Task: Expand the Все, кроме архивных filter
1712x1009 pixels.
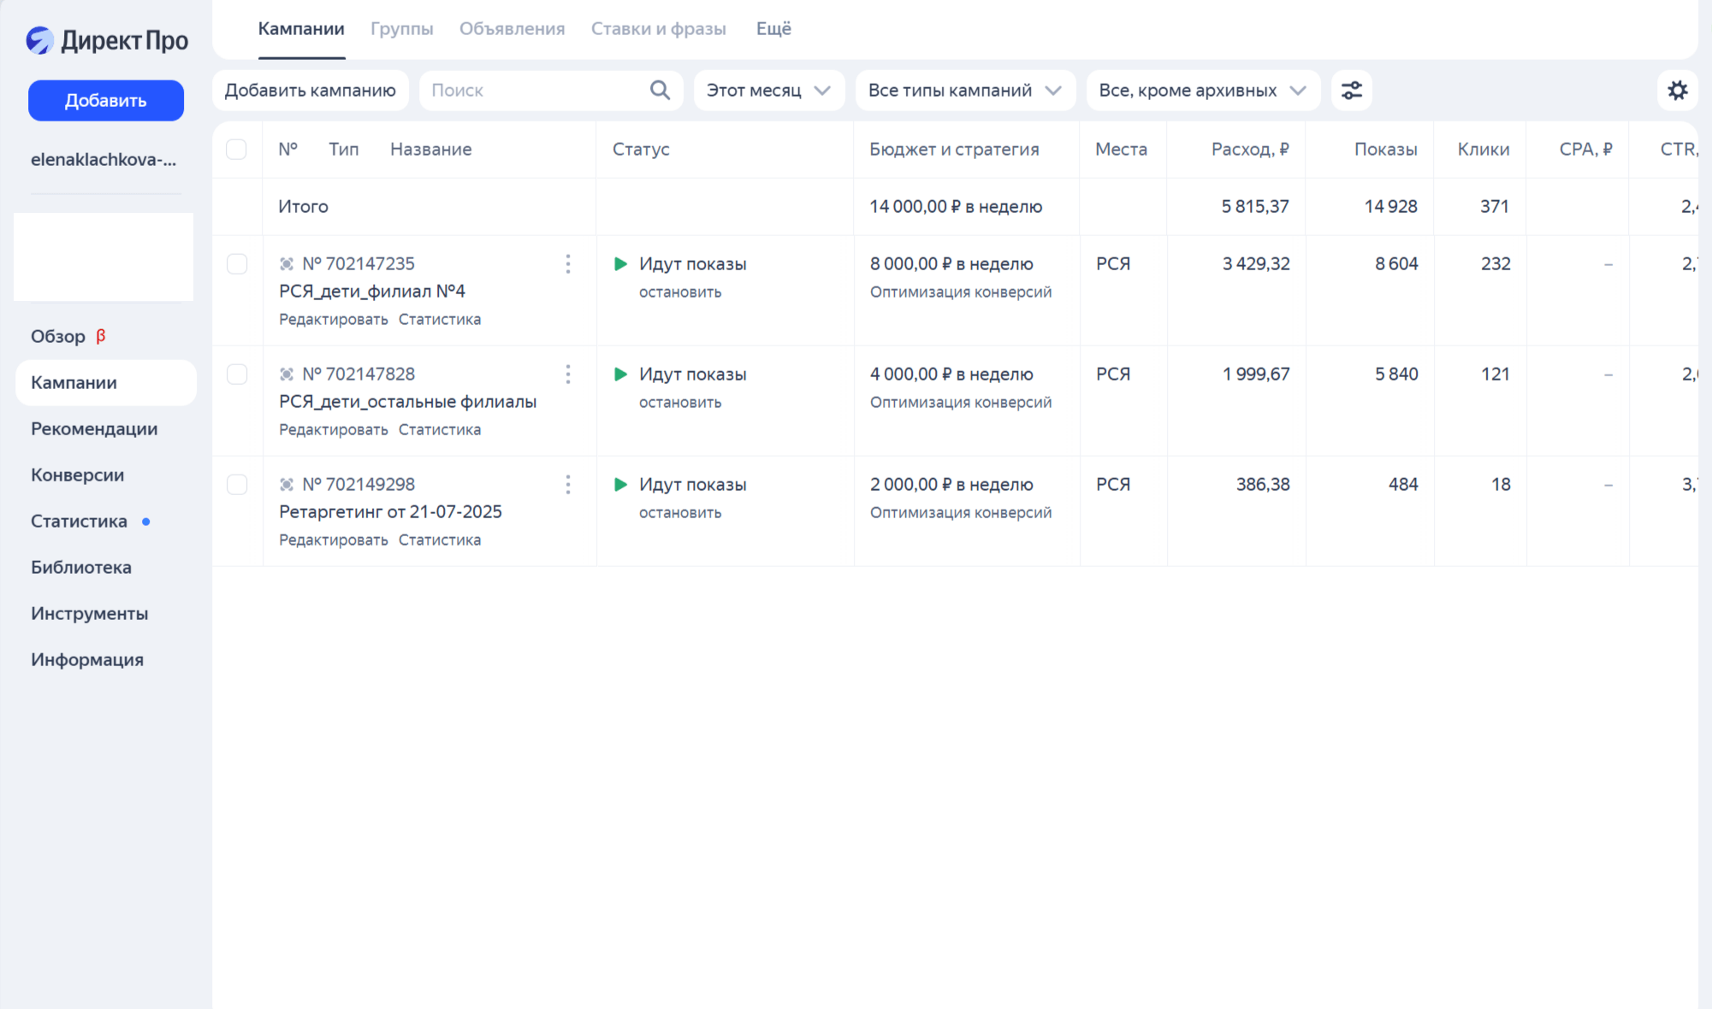Action: coord(1202,90)
